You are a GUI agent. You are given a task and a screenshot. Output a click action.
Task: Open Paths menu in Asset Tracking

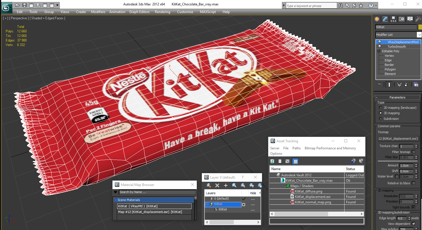point(296,148)
